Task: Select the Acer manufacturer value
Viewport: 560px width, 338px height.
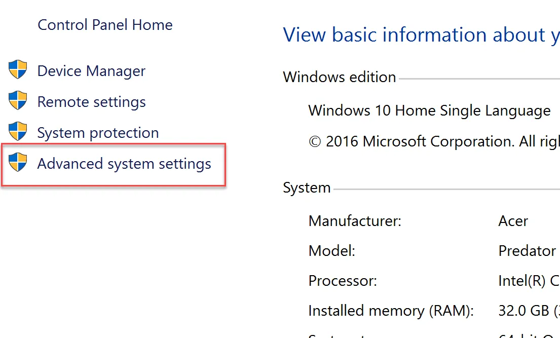Action: [513, 221]
